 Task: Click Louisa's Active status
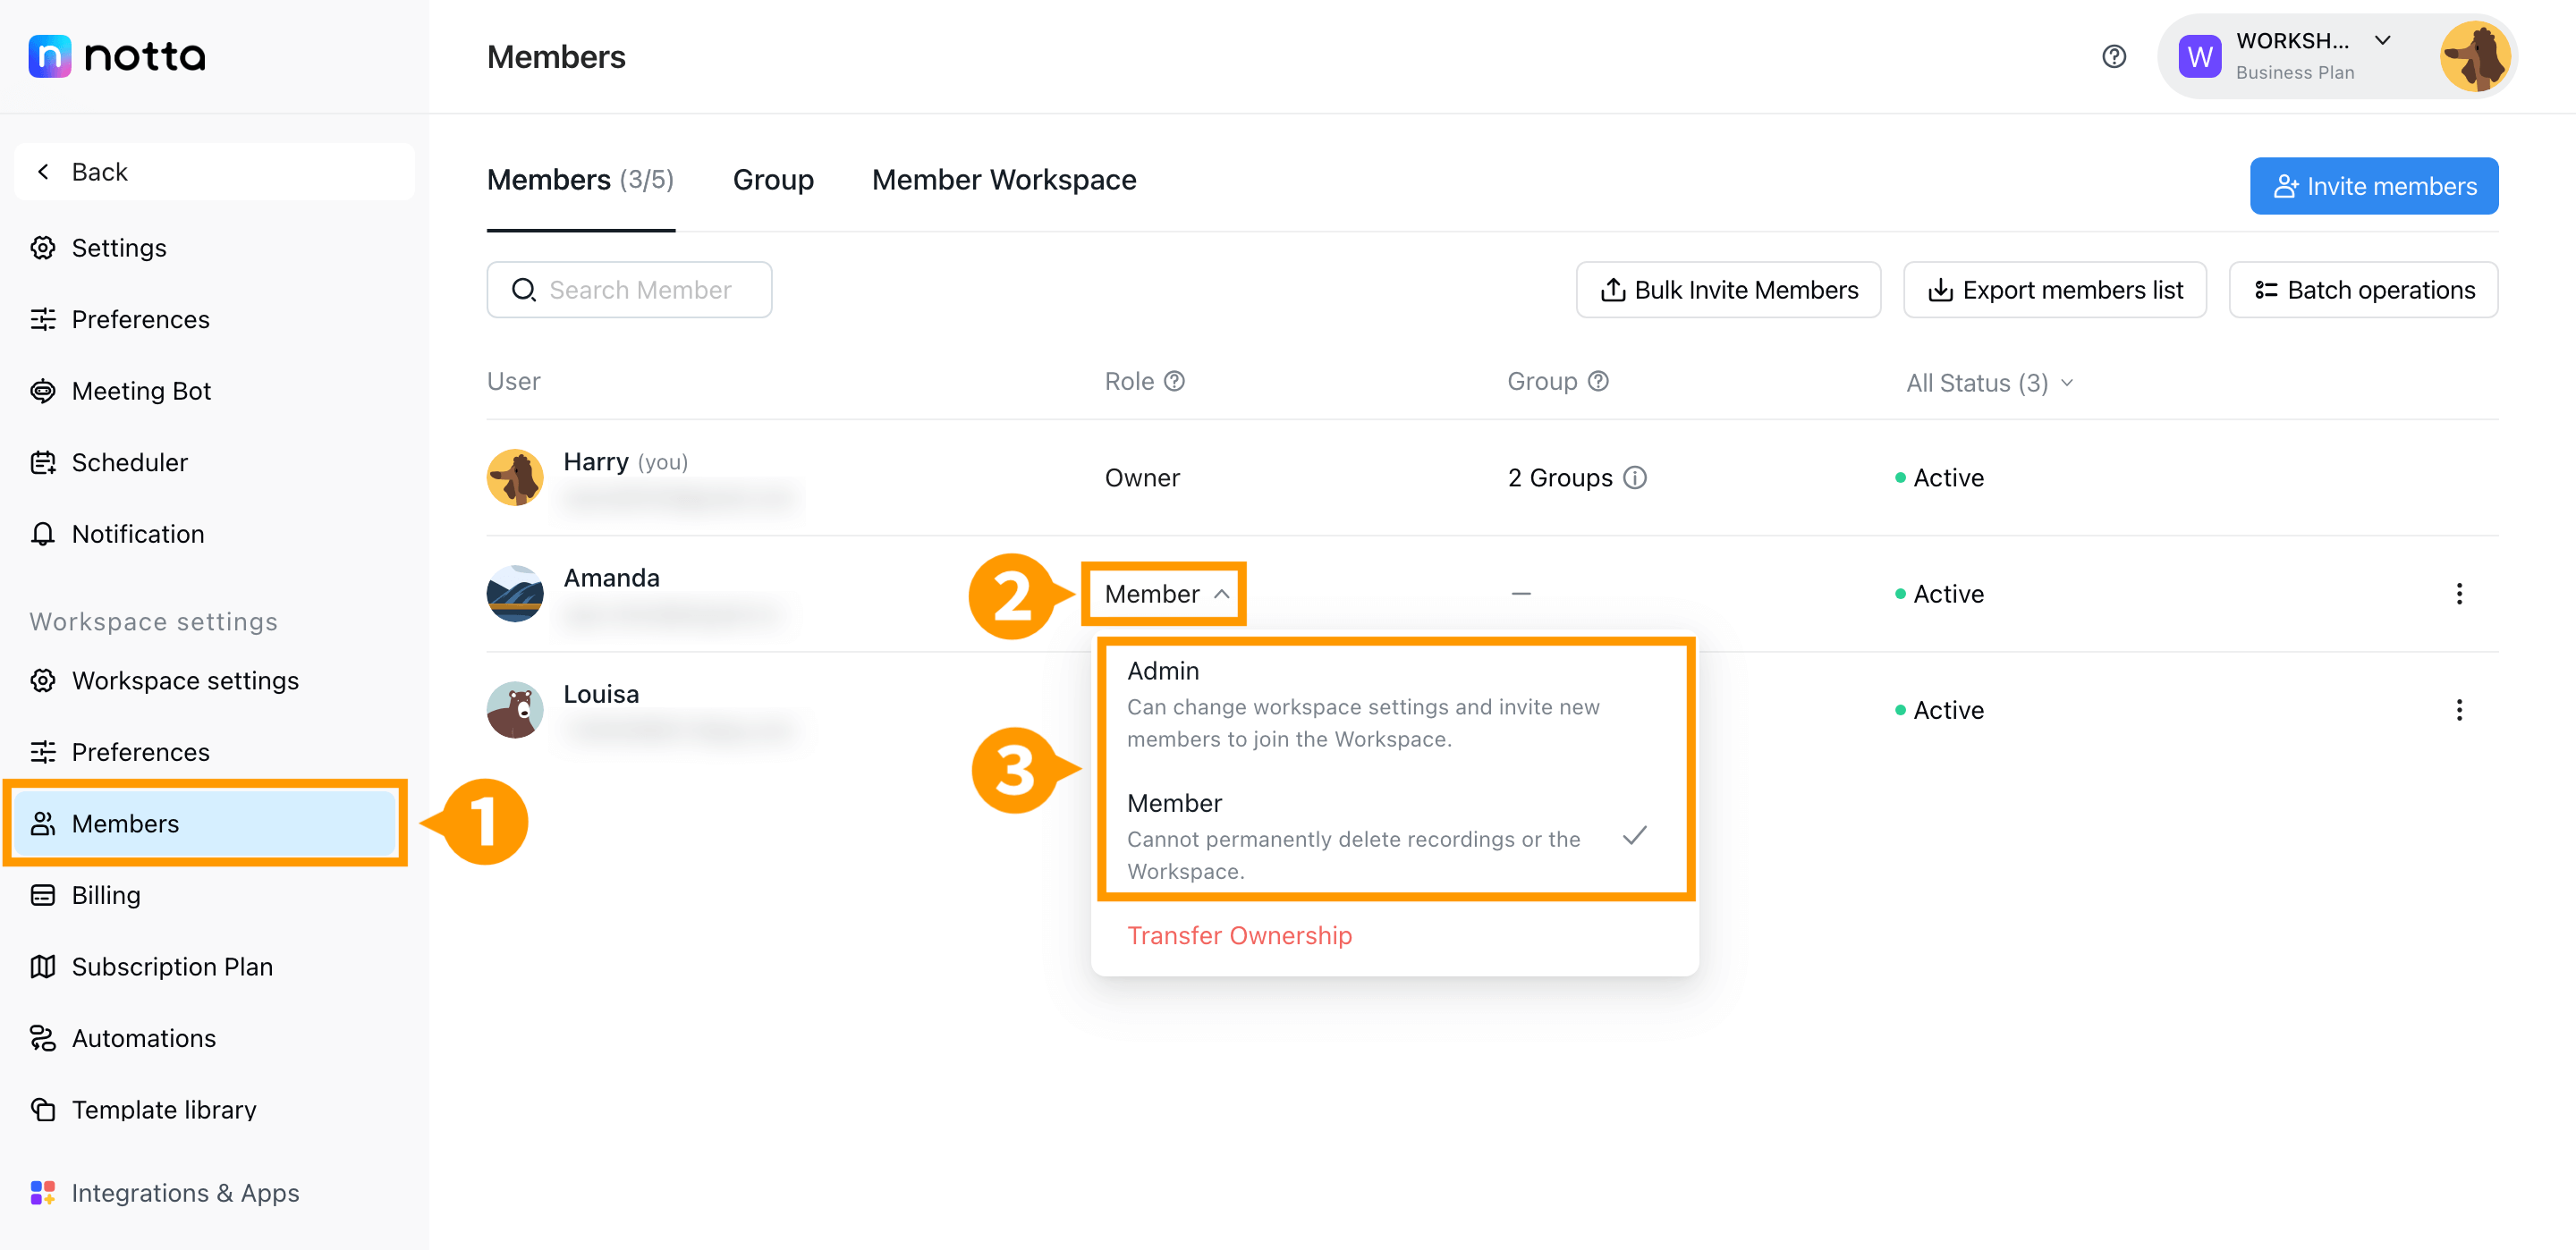click(x=1939, y=710)
